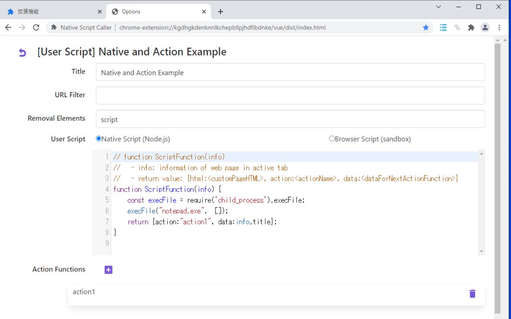
Task: Click the URL Filter input field
Action: (x=290, y=95)
